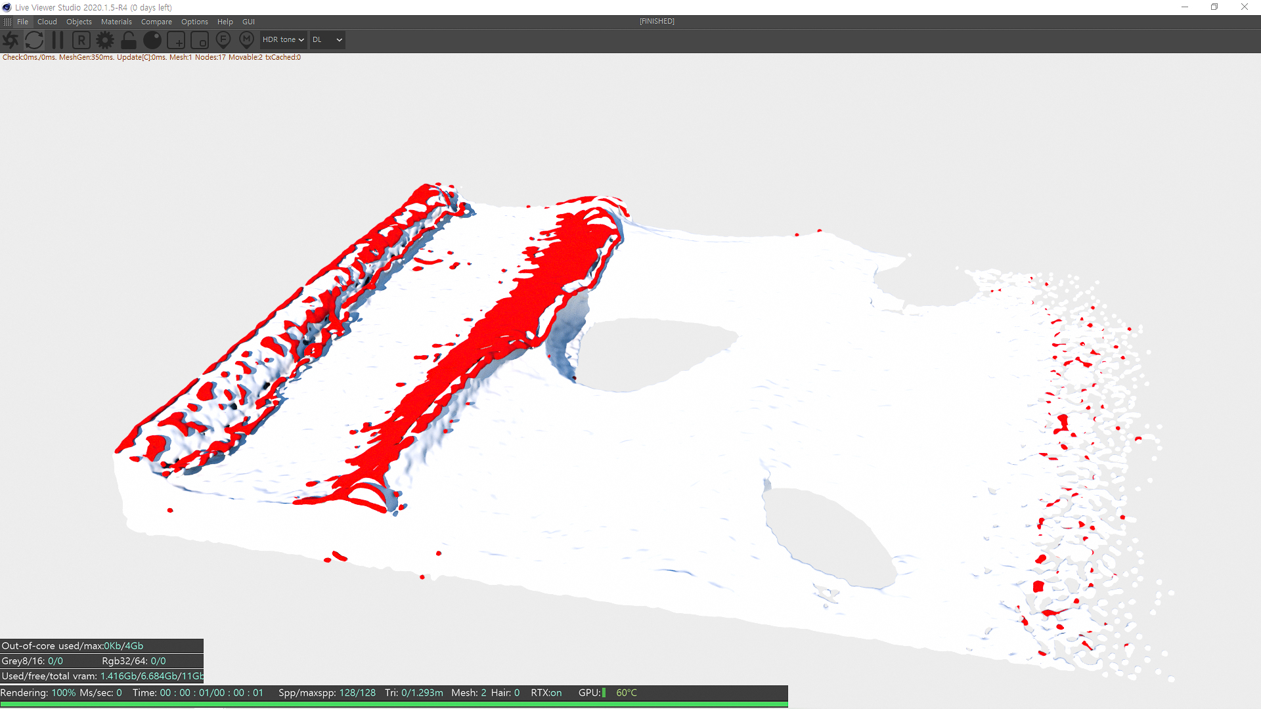This screenshot has width=1261, height=709.
Task: Open render settings gear icon
Action: (x=105, y=40)
